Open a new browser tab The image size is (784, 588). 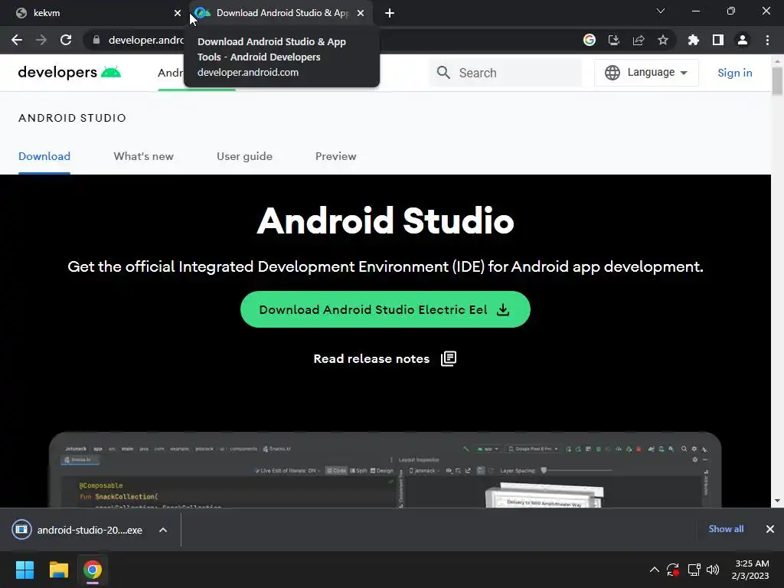(390, 13)
